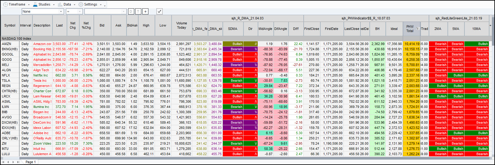
Task: Go to the first page arrow
Action: (x=3, y=162)
